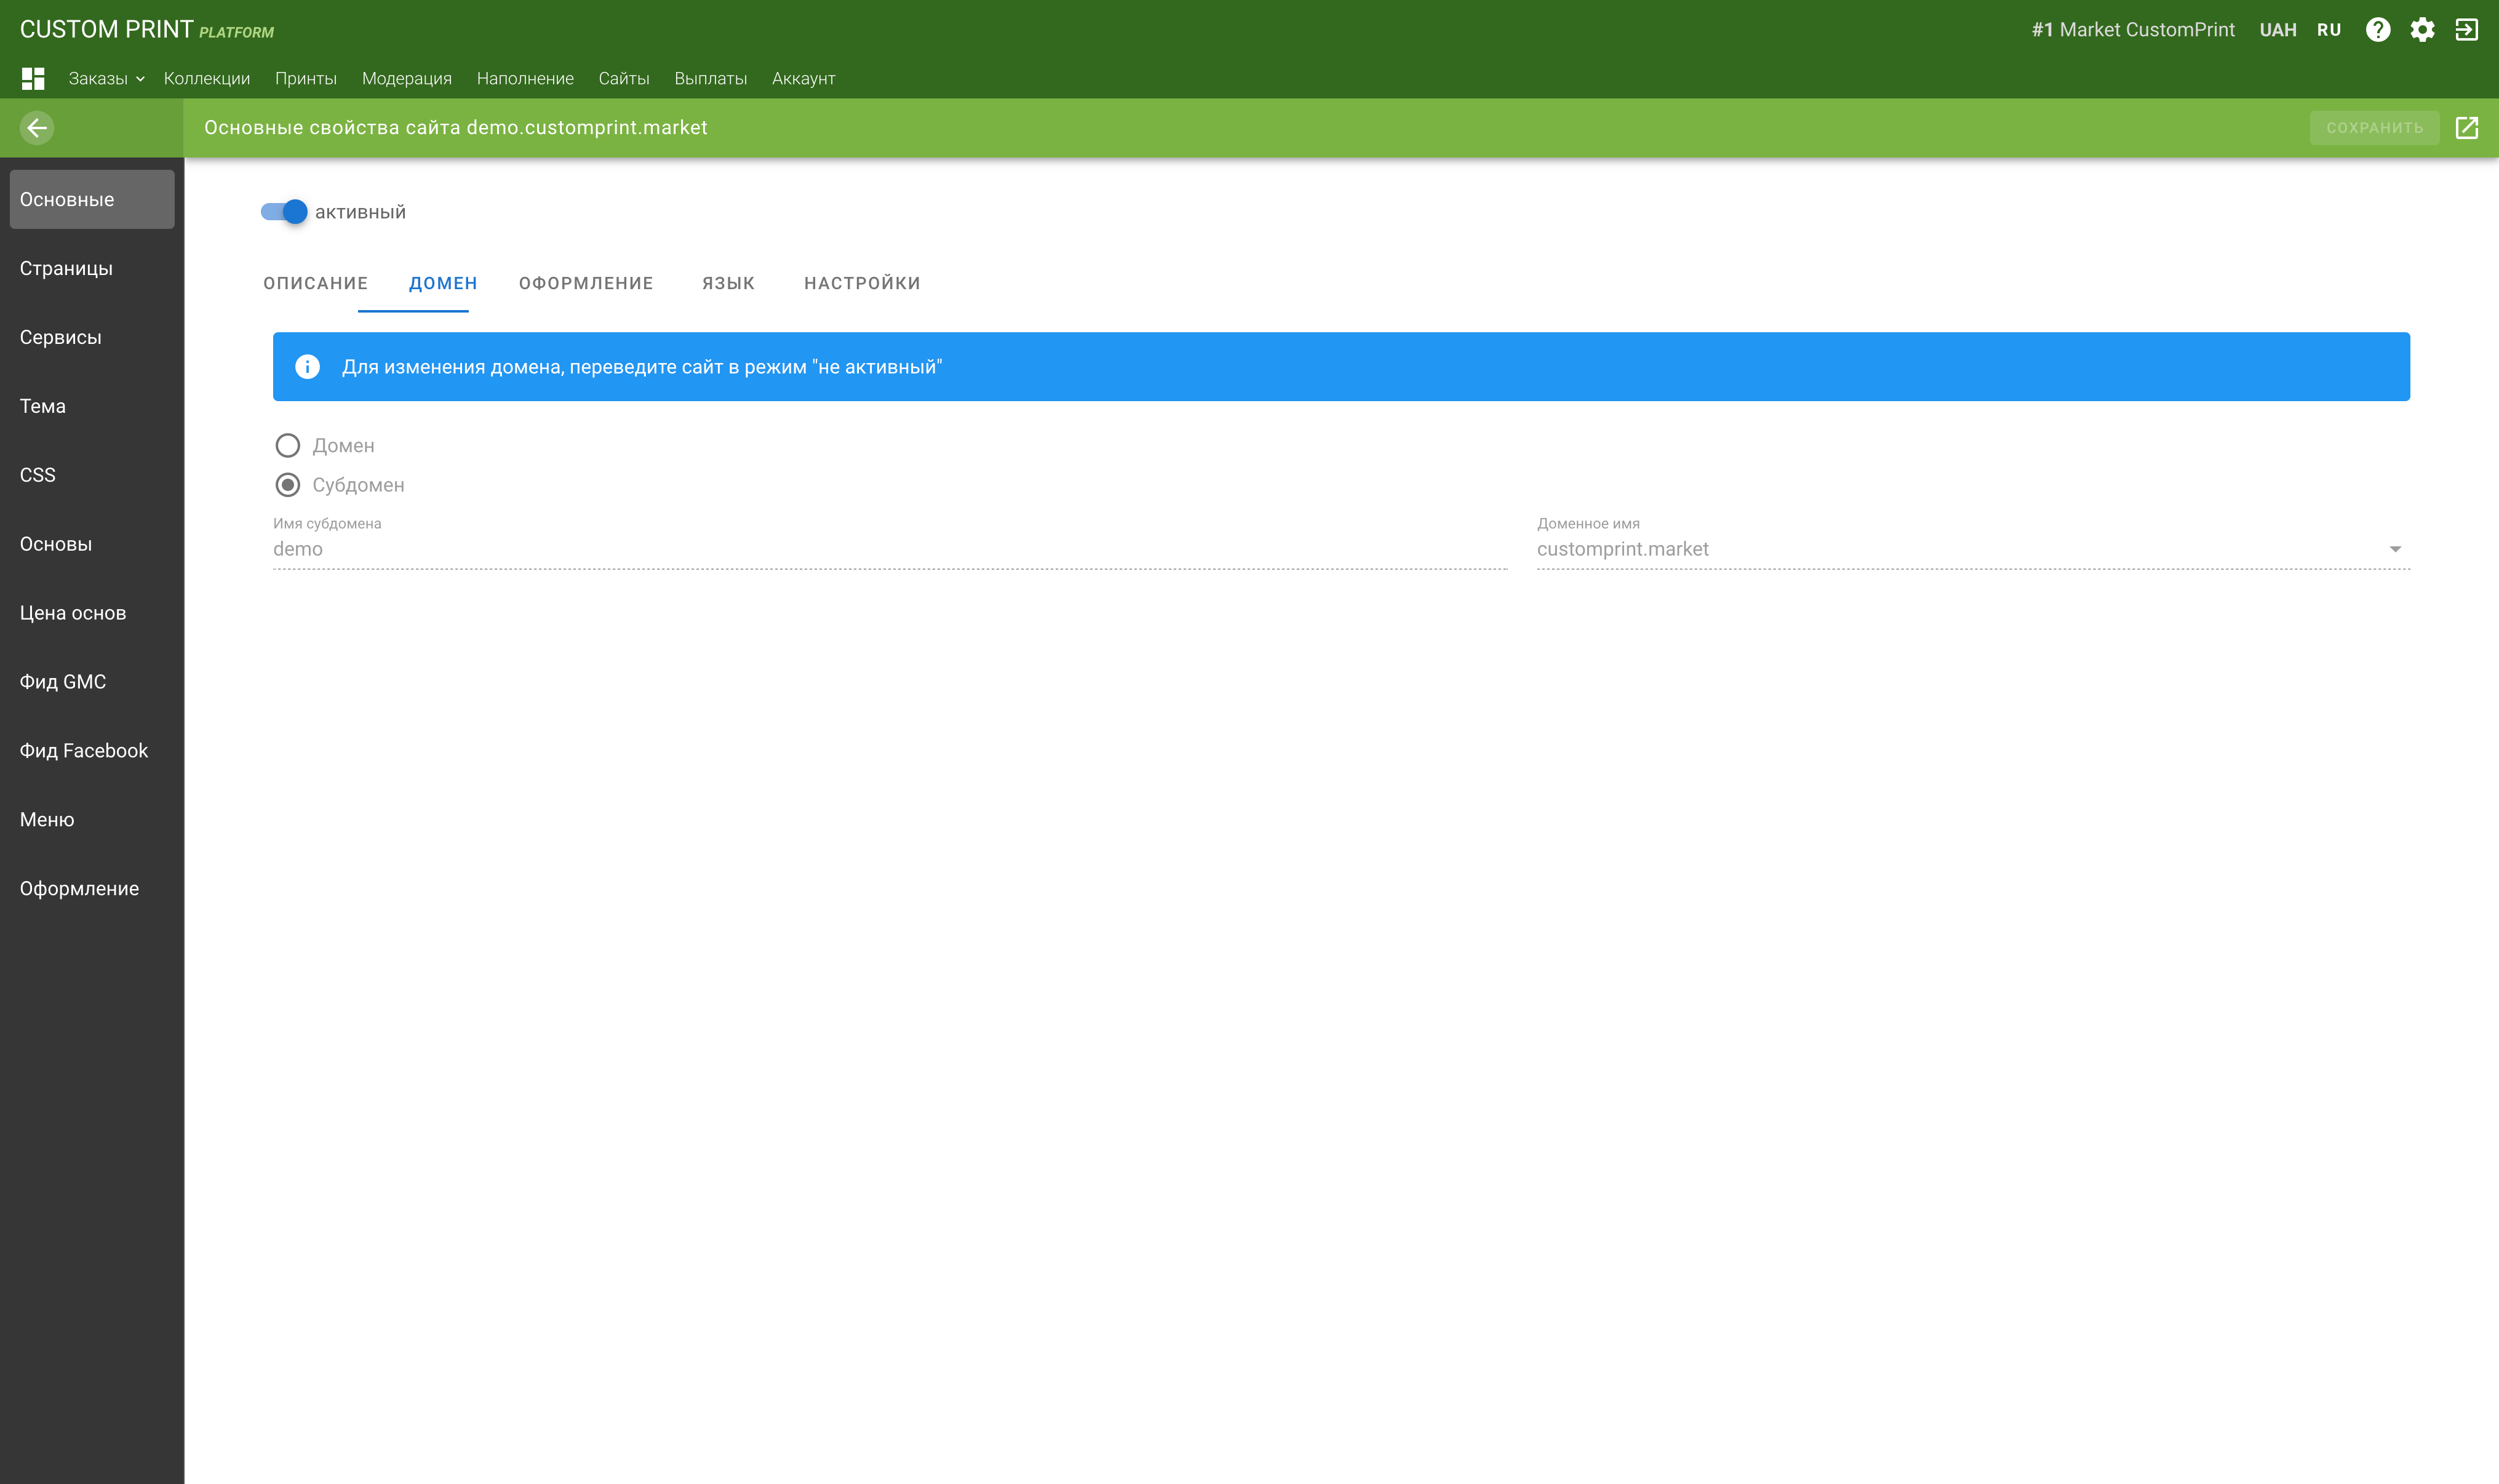The image size is (2499, 1484).
Task: Open the Аккаунт menu
Action: tap(803, 78)
